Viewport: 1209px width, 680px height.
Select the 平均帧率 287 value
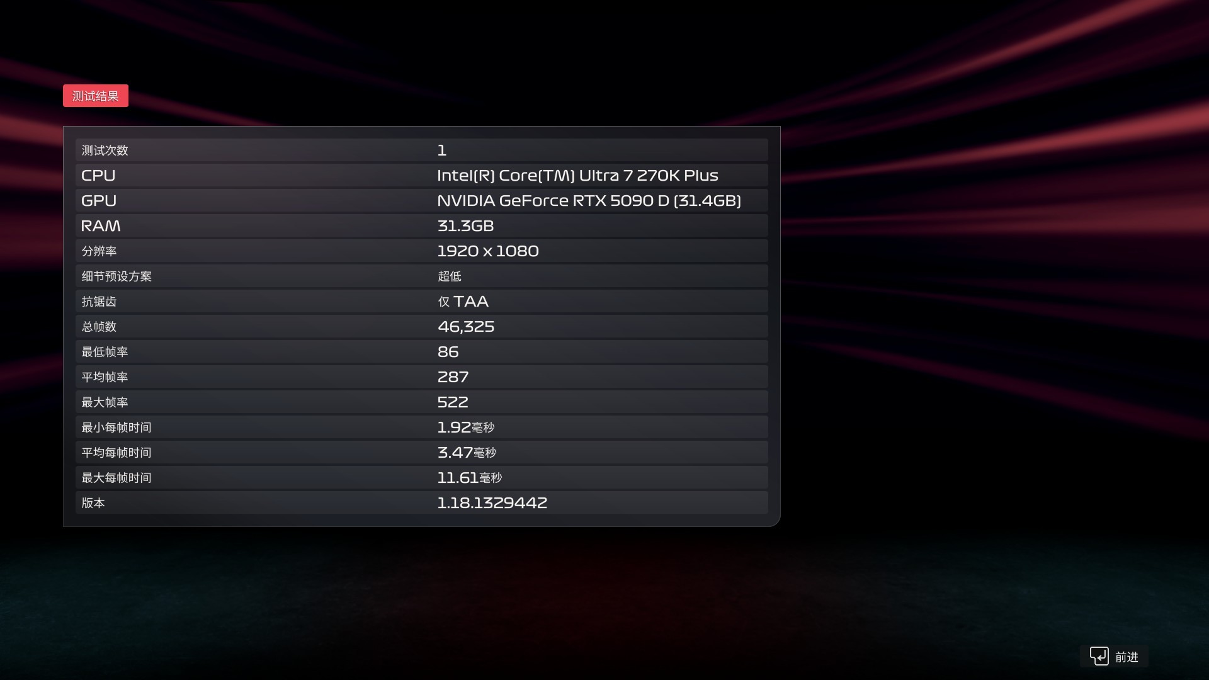point(453,377)
